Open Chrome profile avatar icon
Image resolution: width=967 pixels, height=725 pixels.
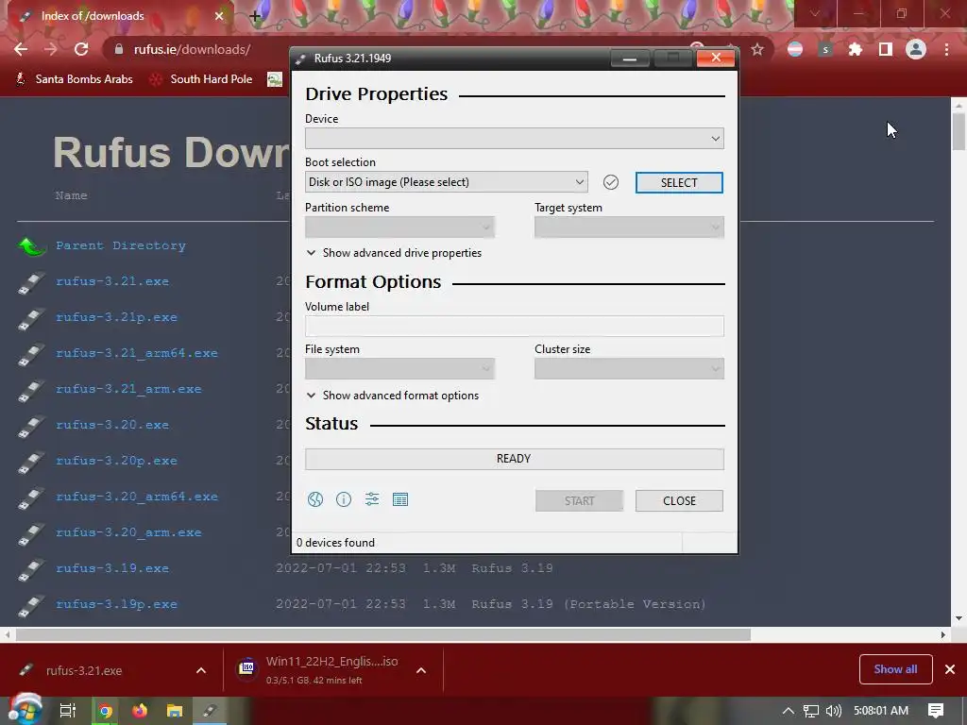[x=916, y=49]
